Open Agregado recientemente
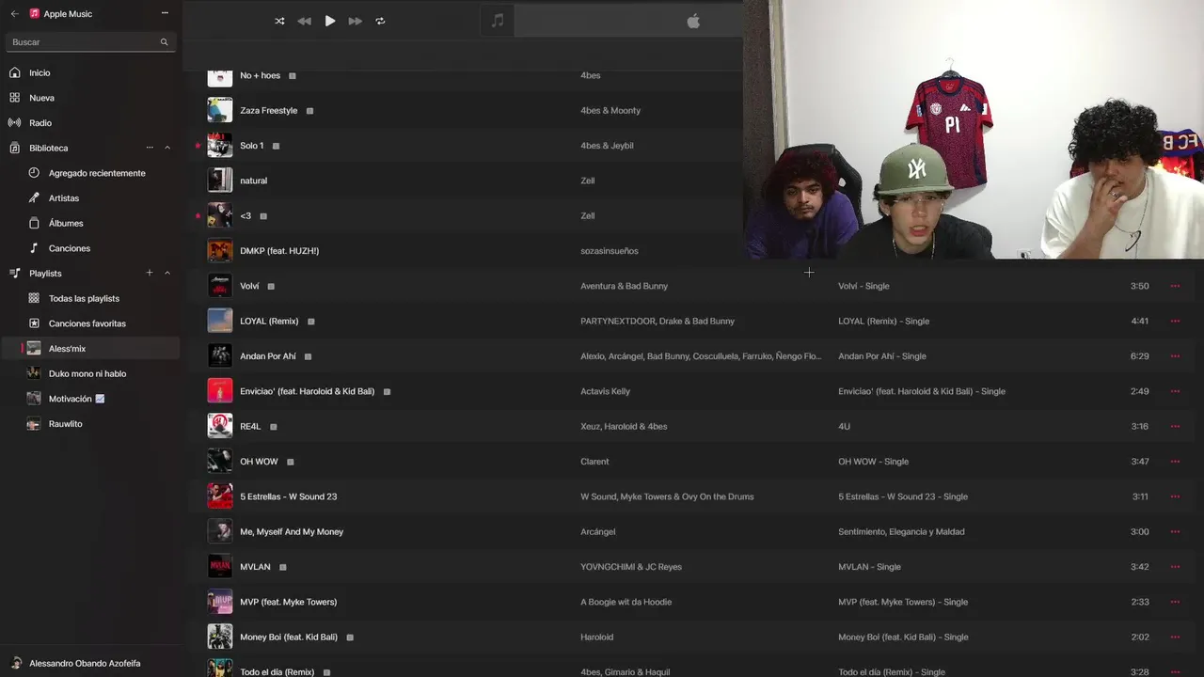 click(97, 173)
